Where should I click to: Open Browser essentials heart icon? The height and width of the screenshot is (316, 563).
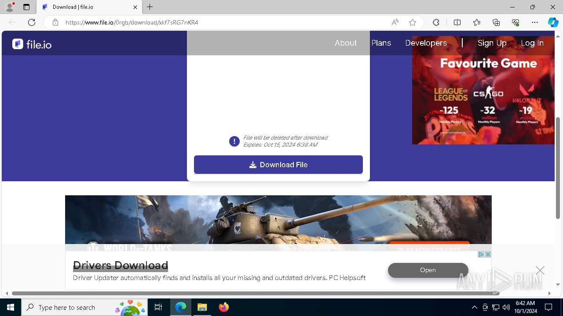[x=515, y=22]
